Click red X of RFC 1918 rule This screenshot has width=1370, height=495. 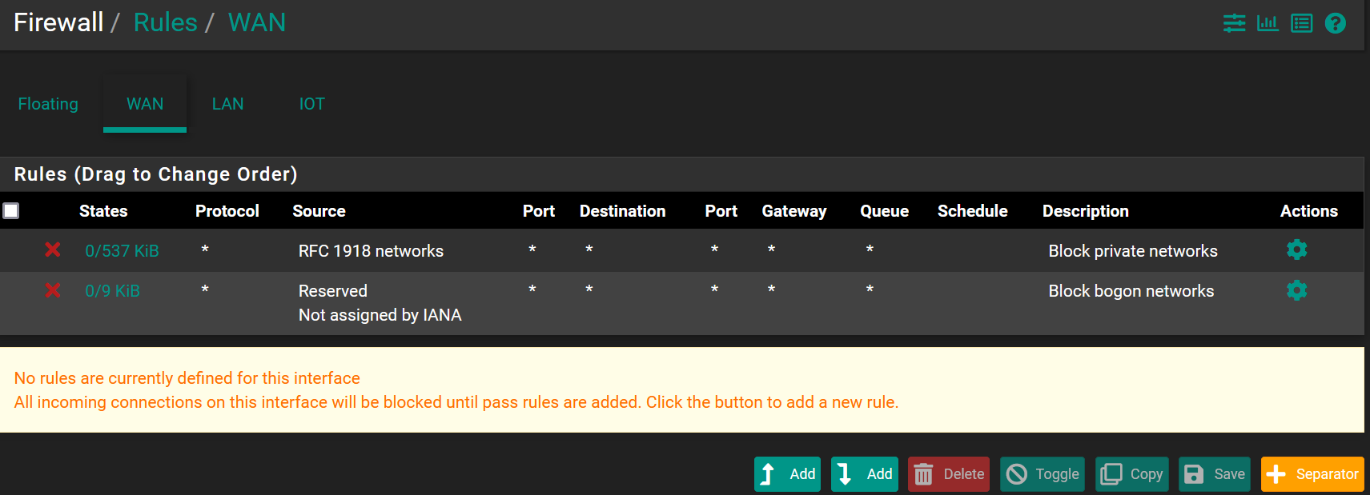53,250
